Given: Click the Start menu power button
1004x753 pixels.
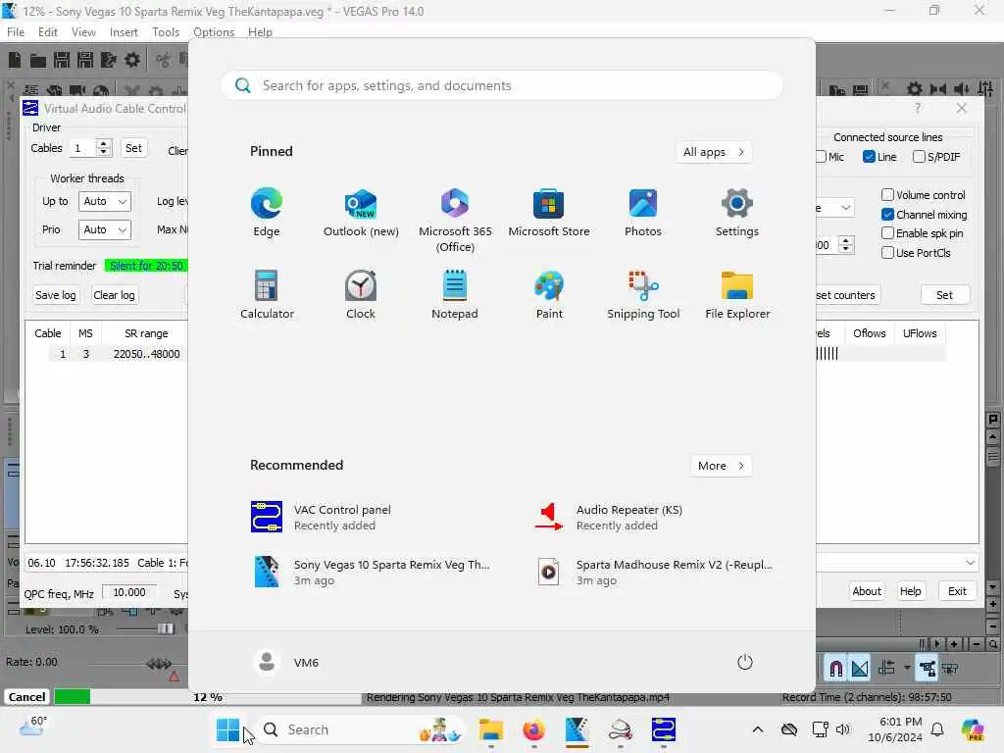Looking at the screenshot, I should pos(745,662).
